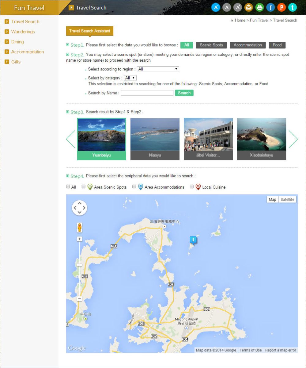Open the region selection dropdown
The height and width of the screenshot is (368, 306).
[x=158, y=69]
